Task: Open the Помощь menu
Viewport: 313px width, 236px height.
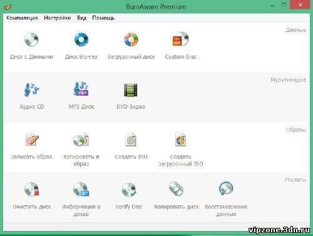Action: [103, 18]
